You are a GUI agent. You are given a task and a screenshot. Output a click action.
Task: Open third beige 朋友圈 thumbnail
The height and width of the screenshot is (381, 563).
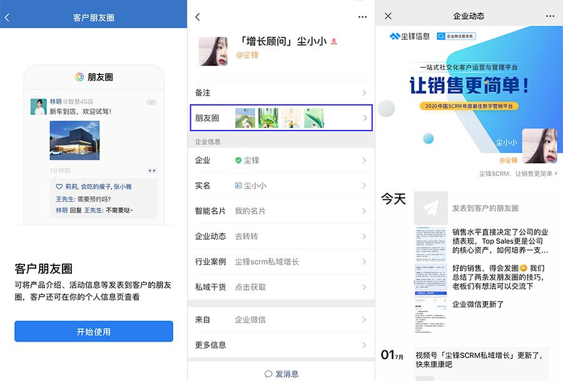point(291,118)
